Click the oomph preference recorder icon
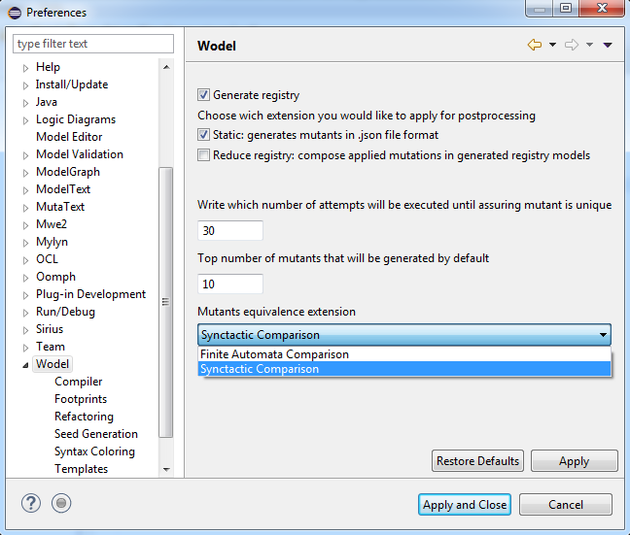630x535 pixels. pyautogui.click(x=61, y=503)
